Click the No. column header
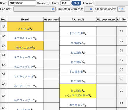The image size is (128, 110). coord(3,19)
